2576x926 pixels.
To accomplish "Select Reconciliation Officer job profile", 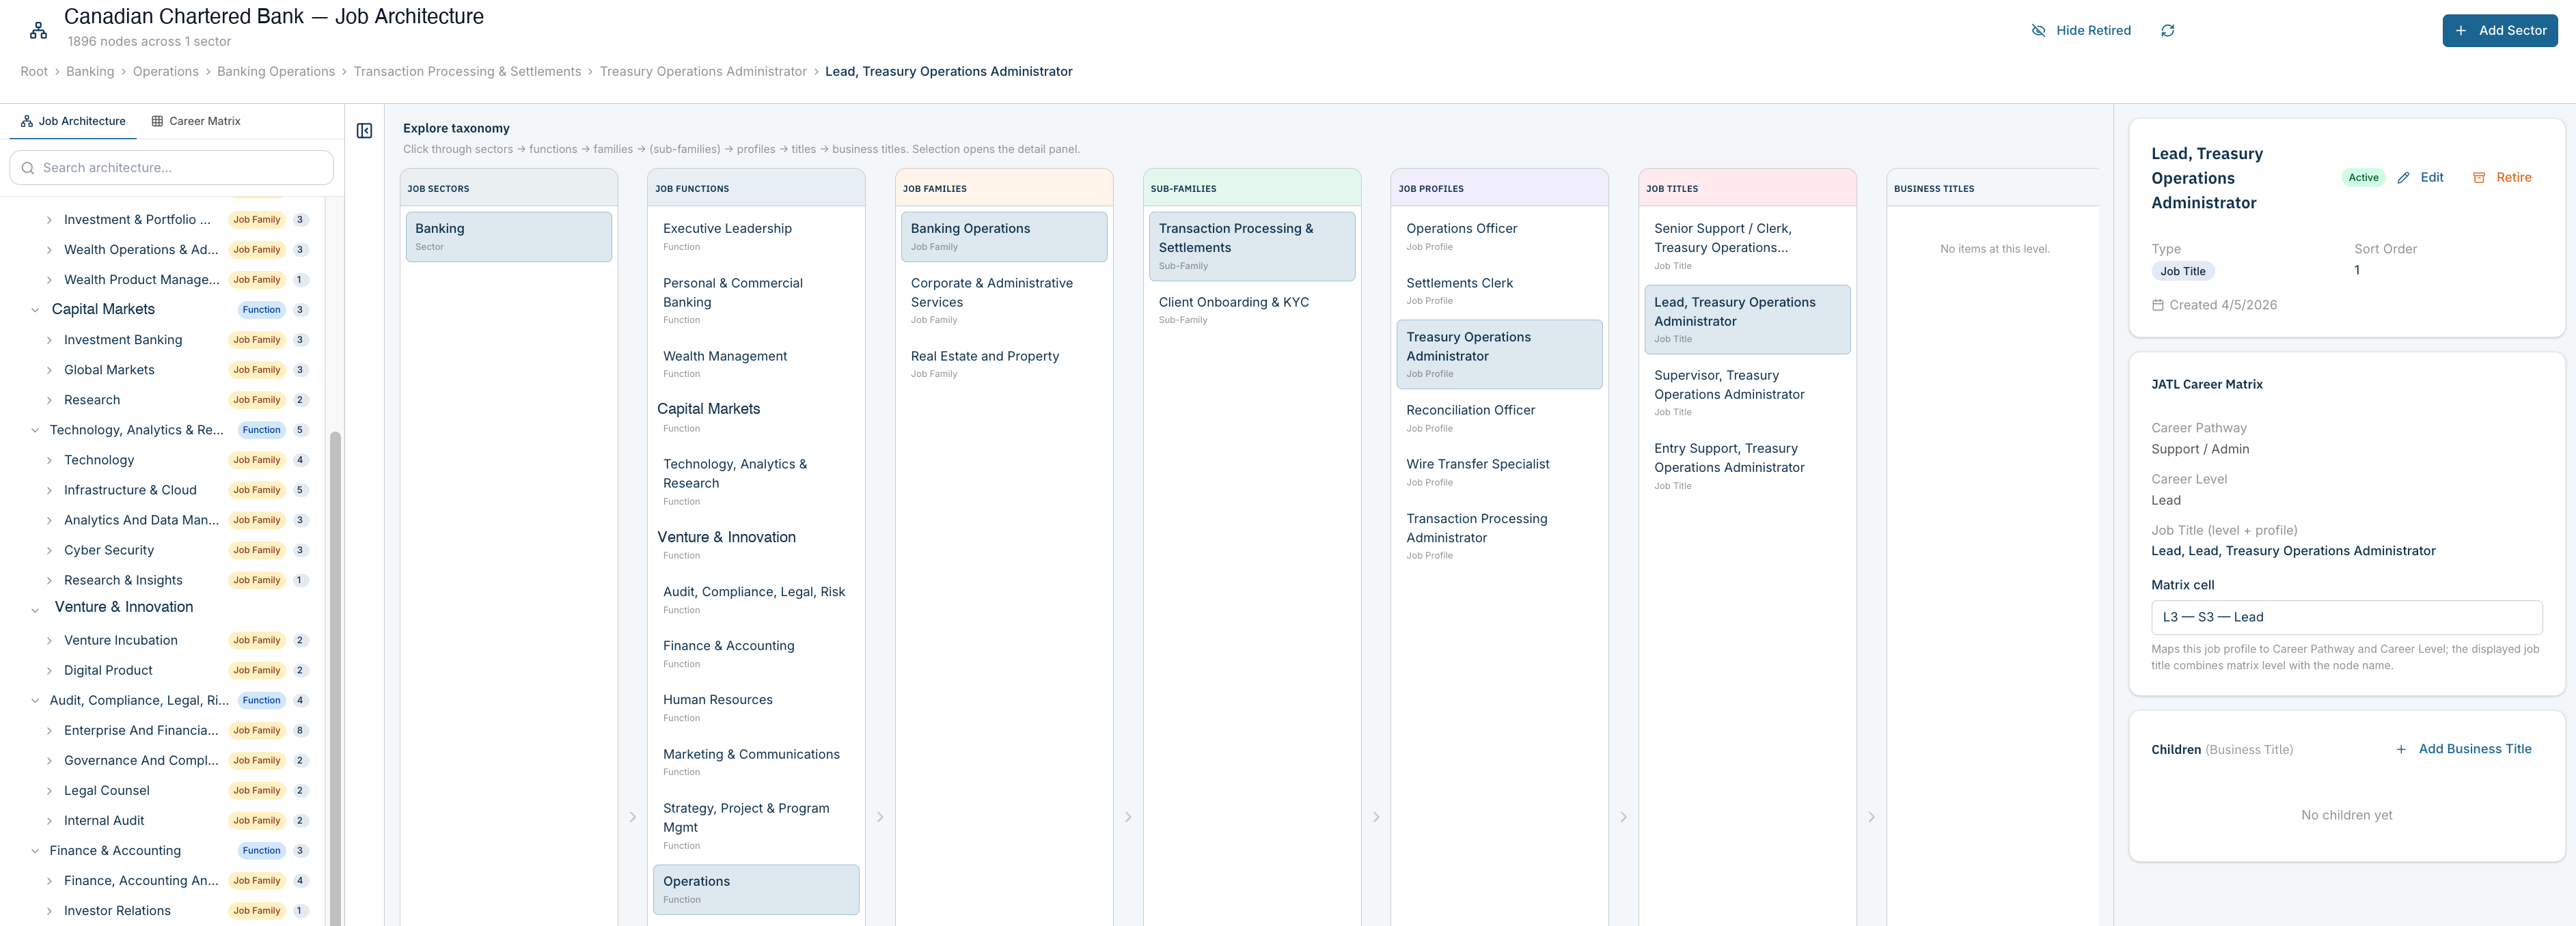I will [x=1499, y=417].
